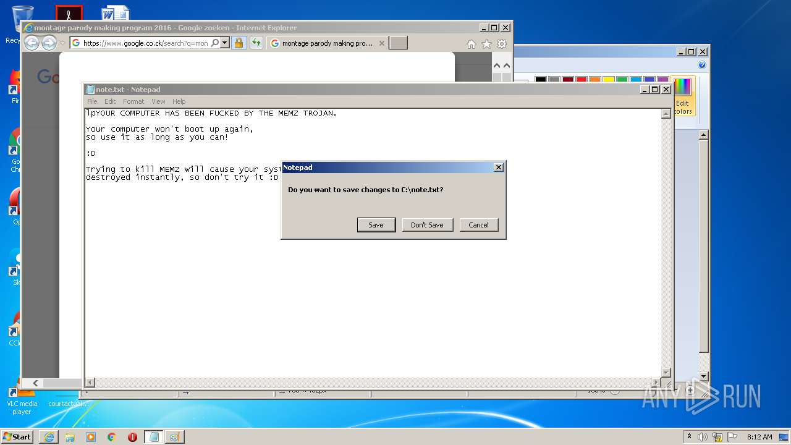Pick the yellow color in Paint
The width and height of the screenshot is (791, 445).
coord(609,80)
